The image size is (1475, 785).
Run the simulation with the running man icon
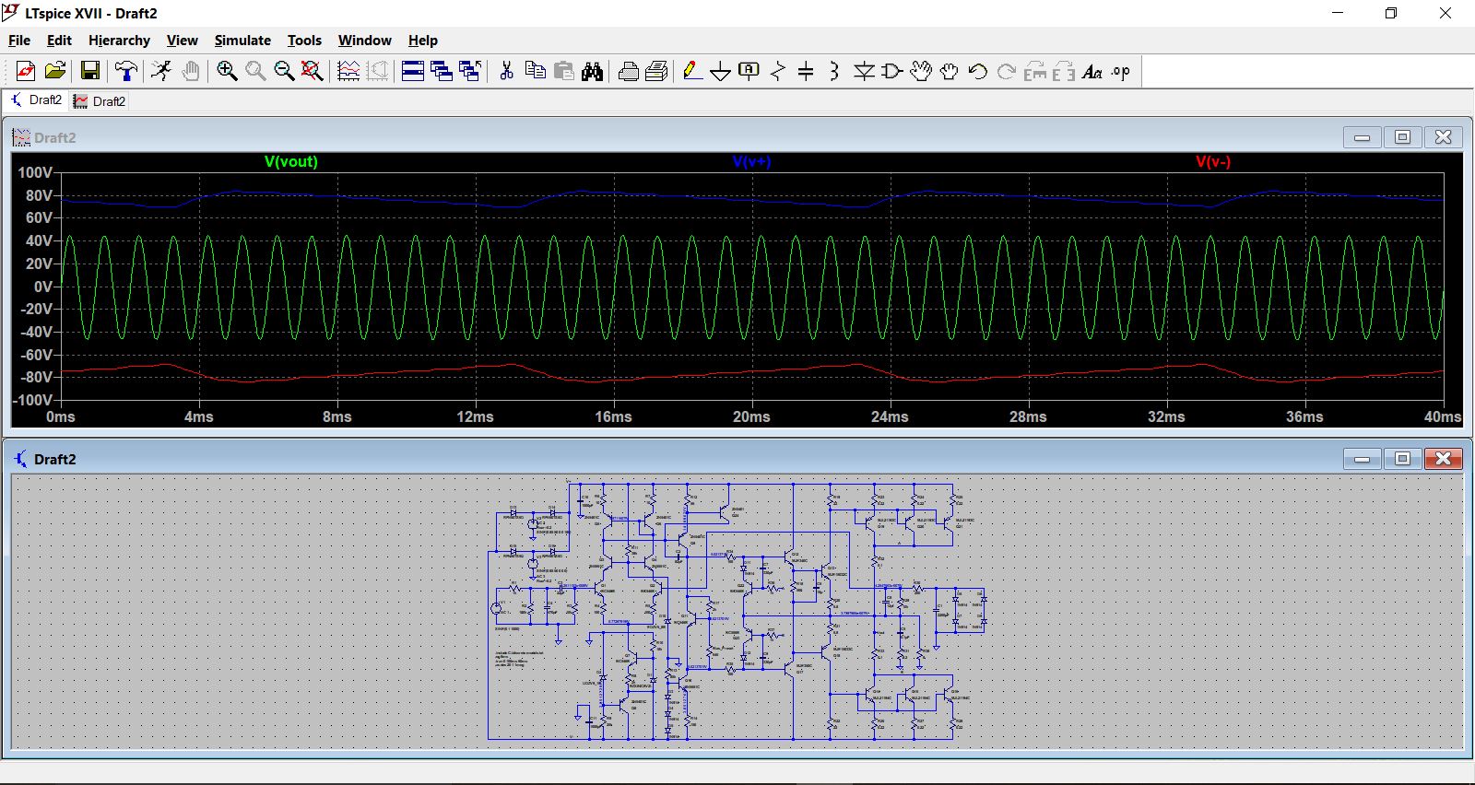[x=161, y=71]
